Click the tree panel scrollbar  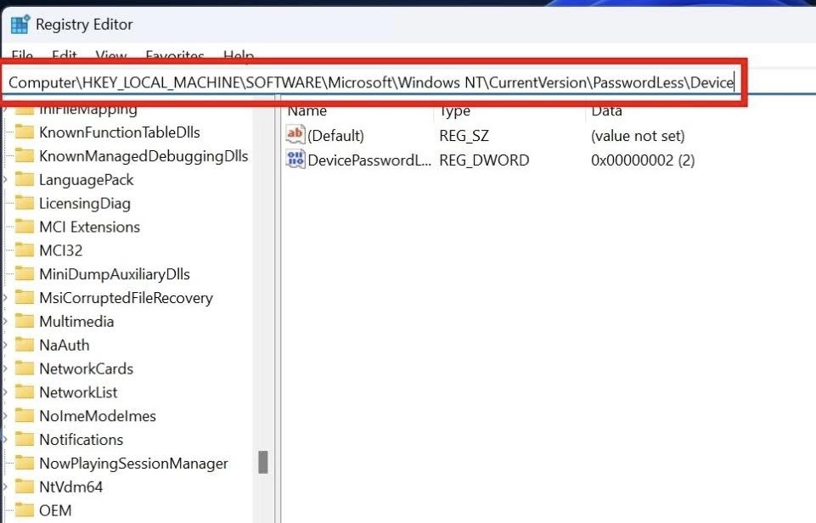(x=263, y=463)
